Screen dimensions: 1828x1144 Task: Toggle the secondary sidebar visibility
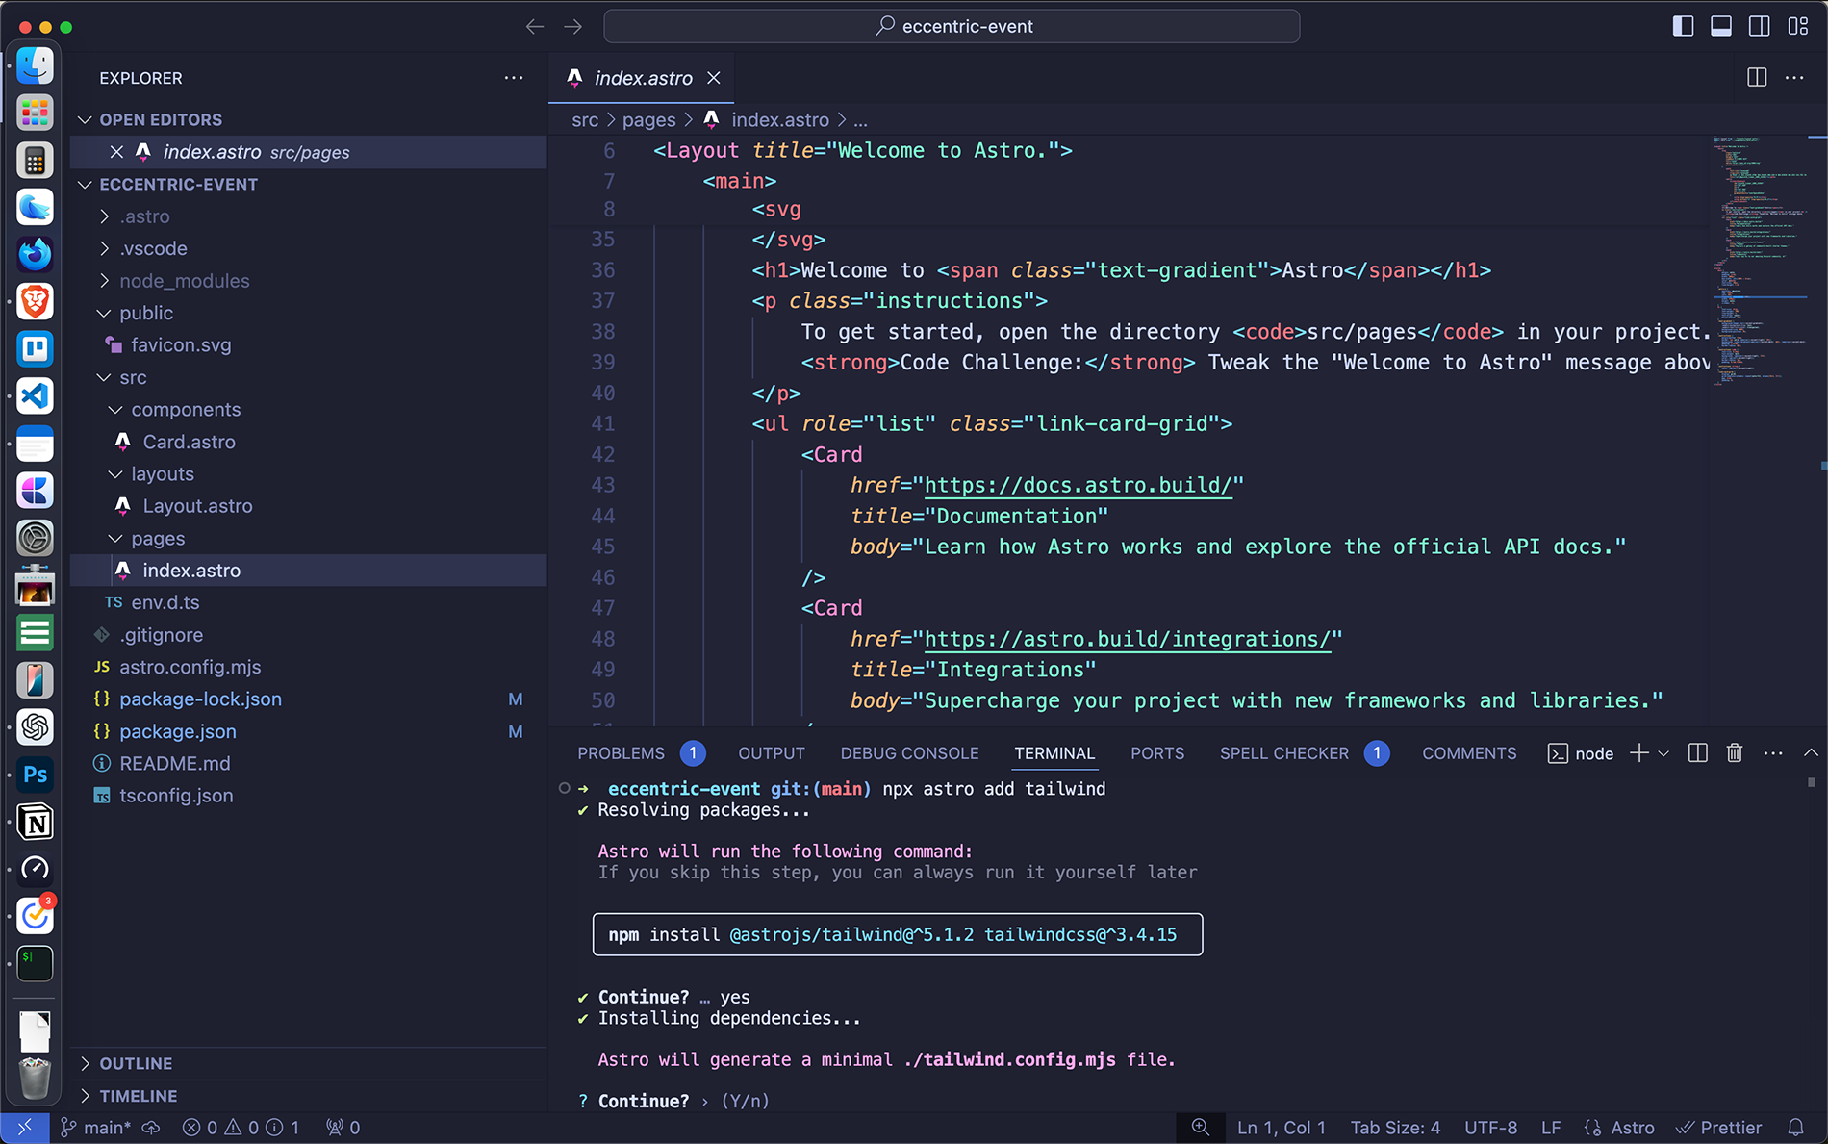click(1760, 26)
